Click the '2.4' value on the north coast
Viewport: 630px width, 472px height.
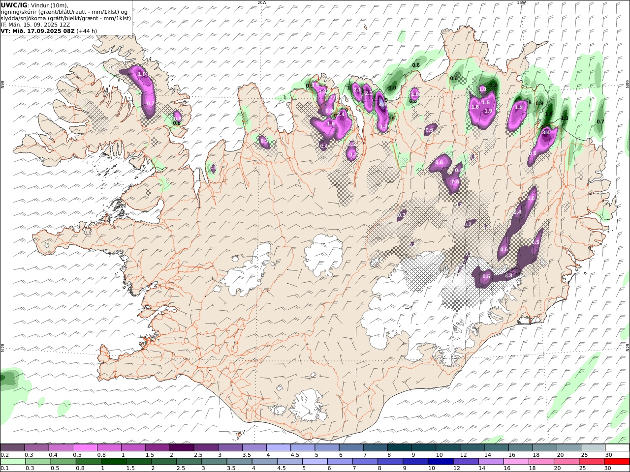pyautogui.click(x=341, y=114)
